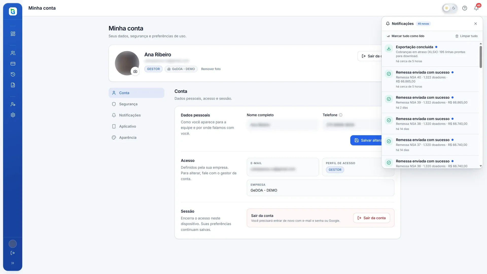
Task: Click Remover foto link
Action: tap(211, 69)
